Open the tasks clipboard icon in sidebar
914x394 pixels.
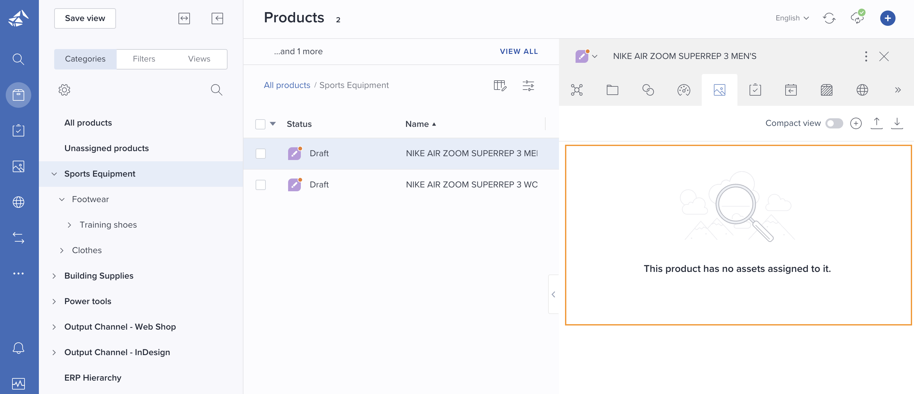18,131
